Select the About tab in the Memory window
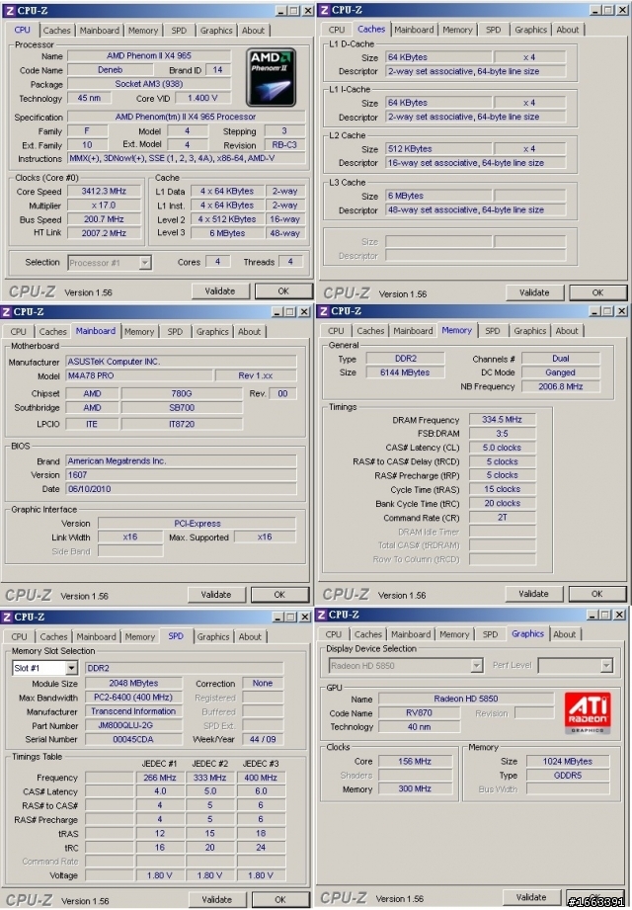632x910 pixels. (567, 331)
